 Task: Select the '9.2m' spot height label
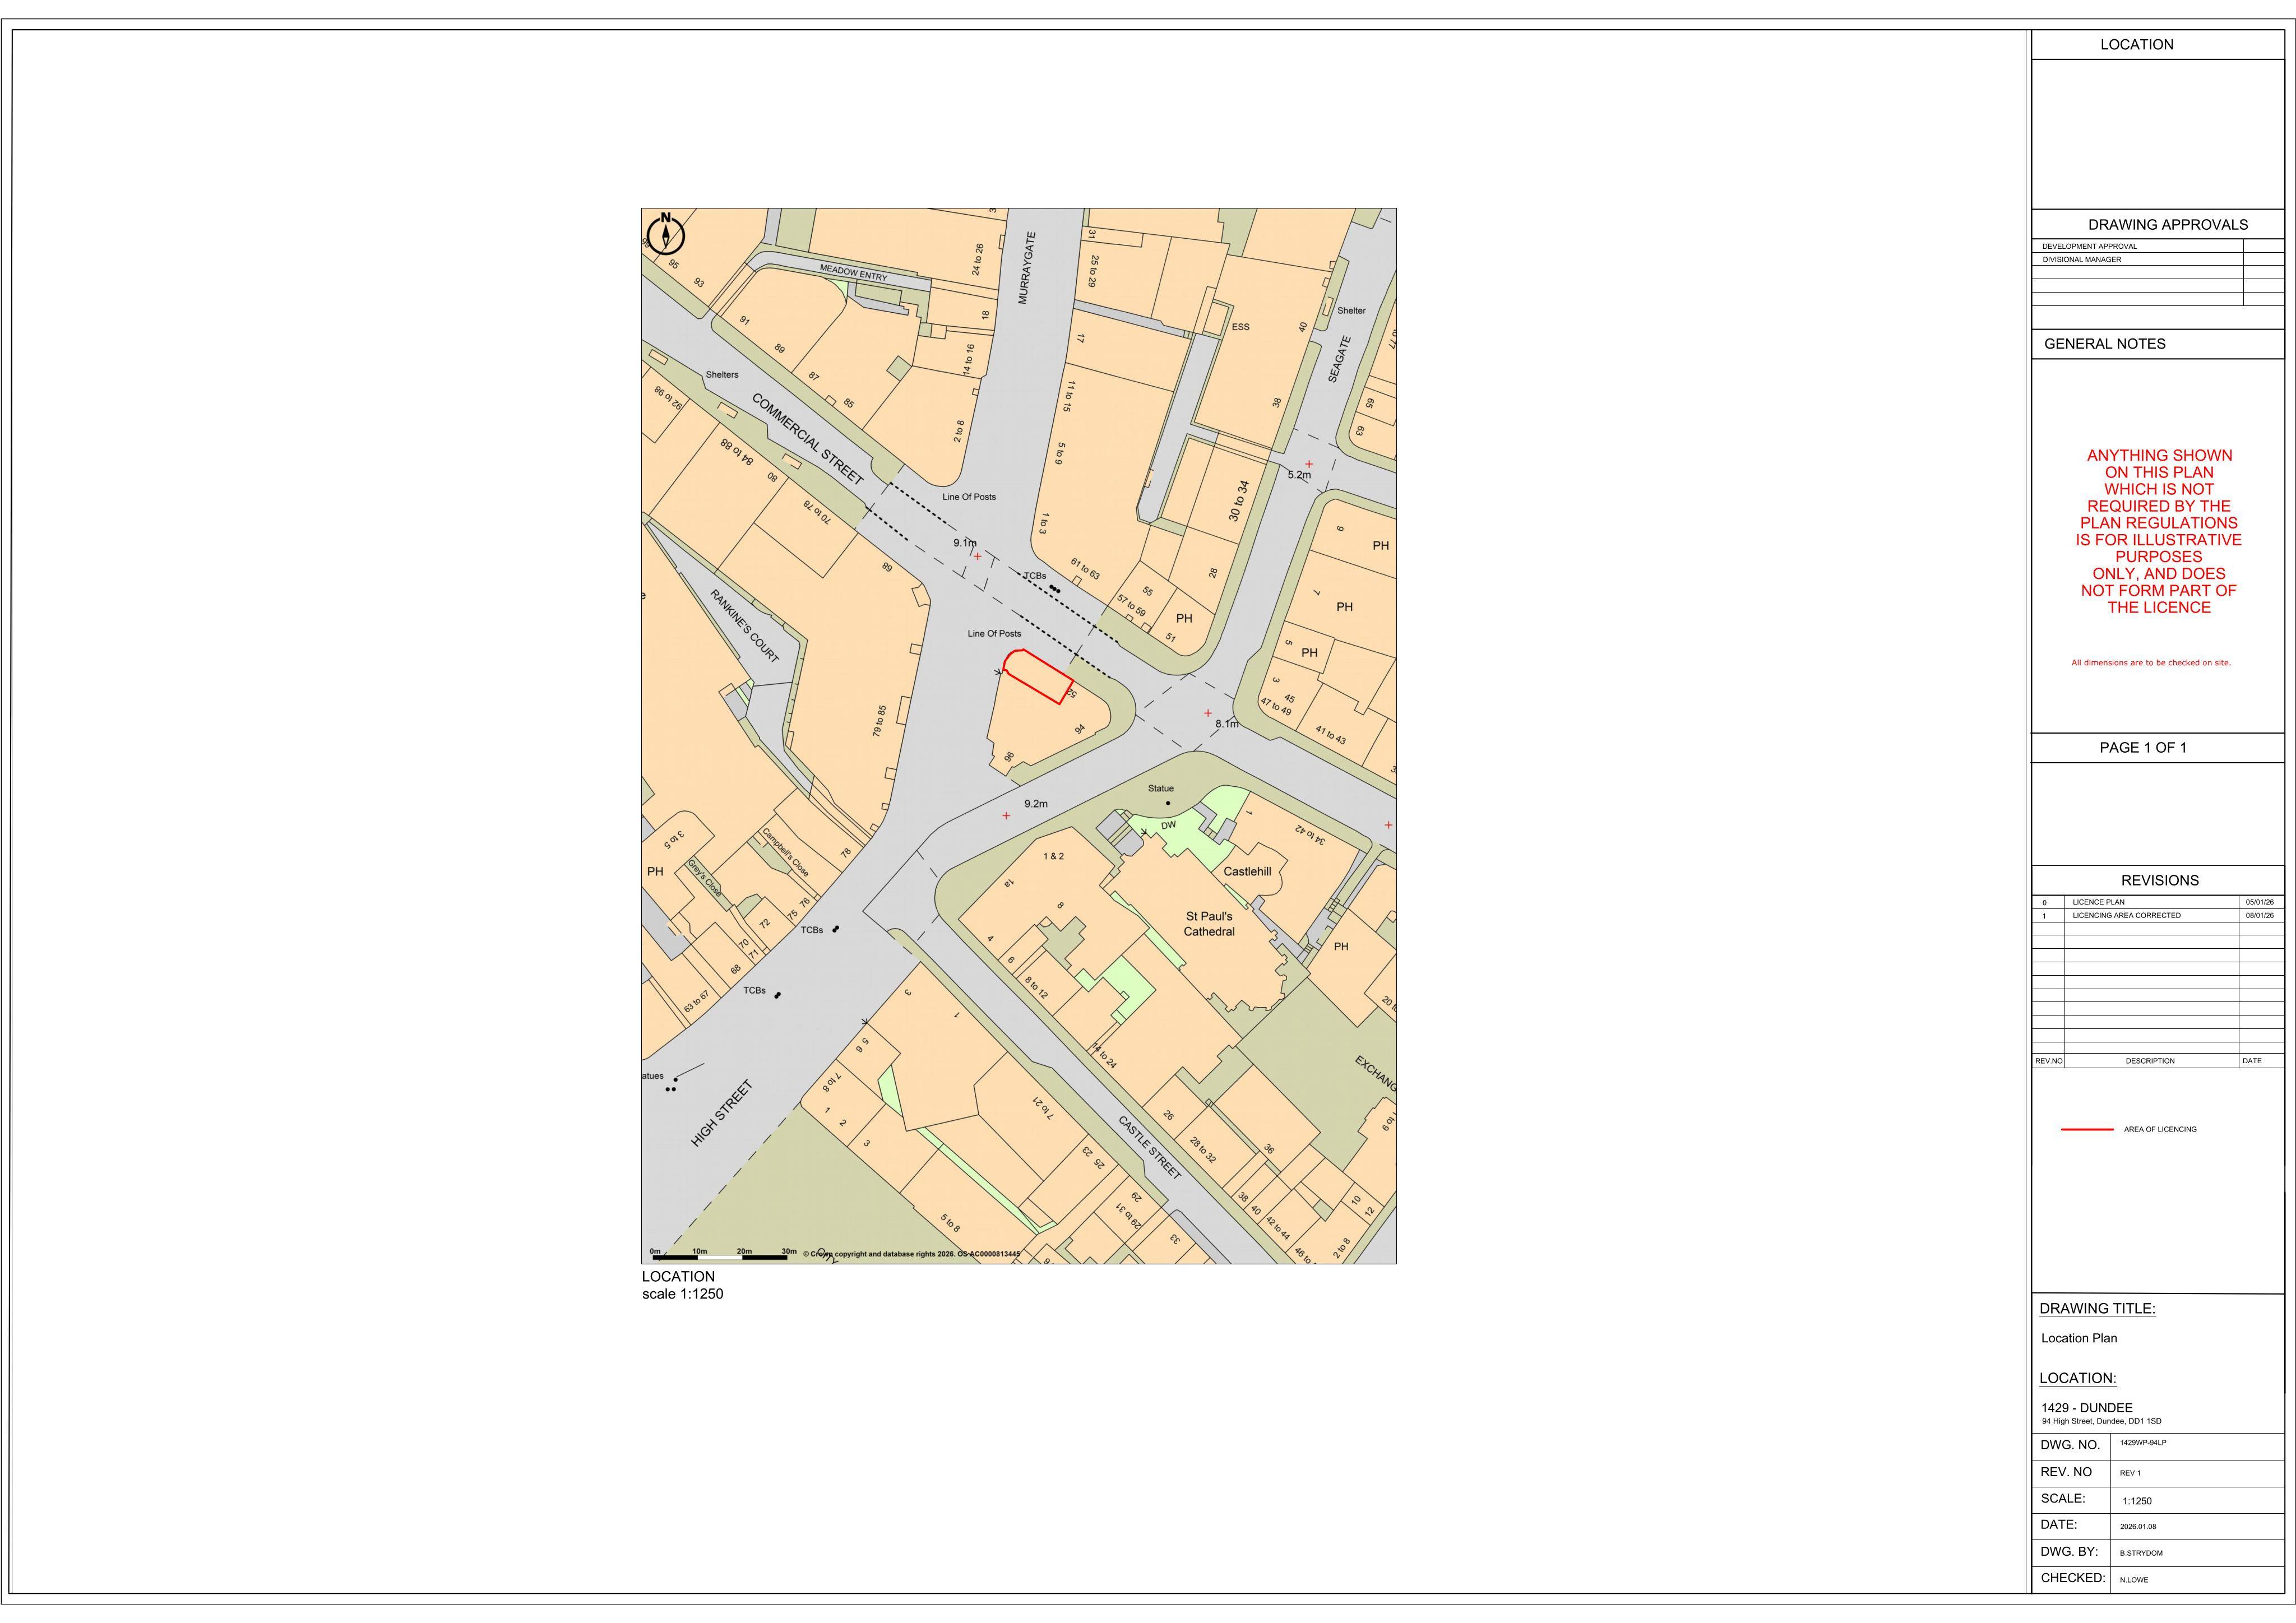[x=1036, y=804]
